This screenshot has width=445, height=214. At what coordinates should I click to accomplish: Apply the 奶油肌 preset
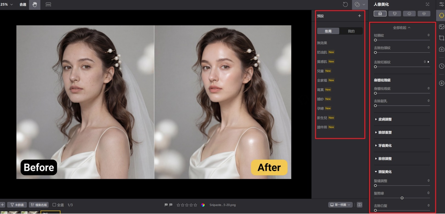pos(322,52)
